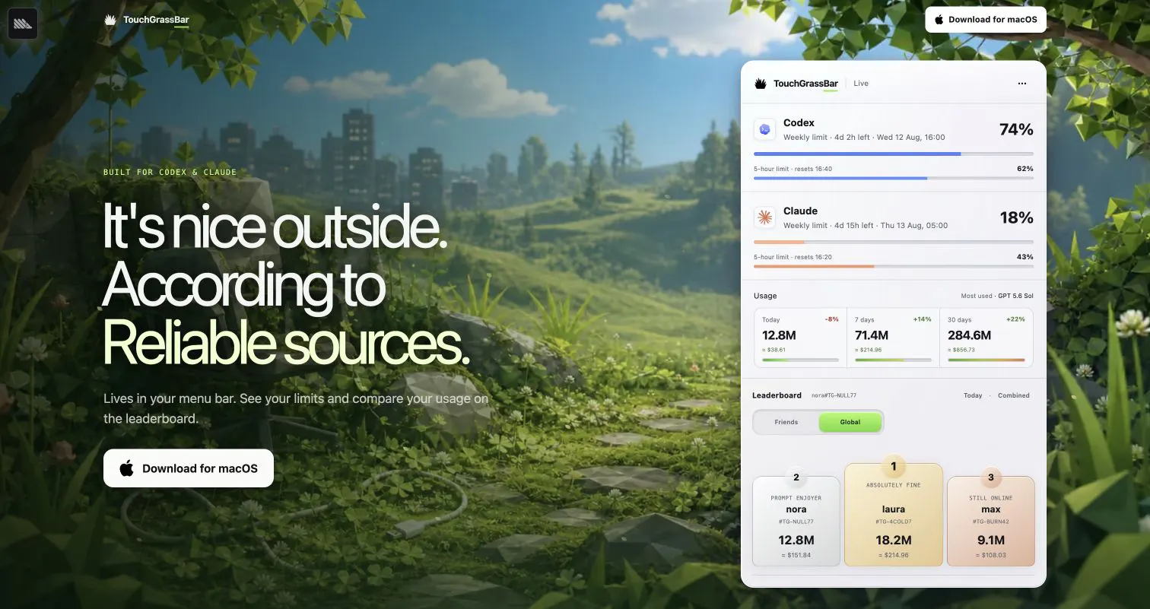Screen dimensions: 1150x609
Task: Click the Claude starburst icon
Action: (x=764, y=217)
